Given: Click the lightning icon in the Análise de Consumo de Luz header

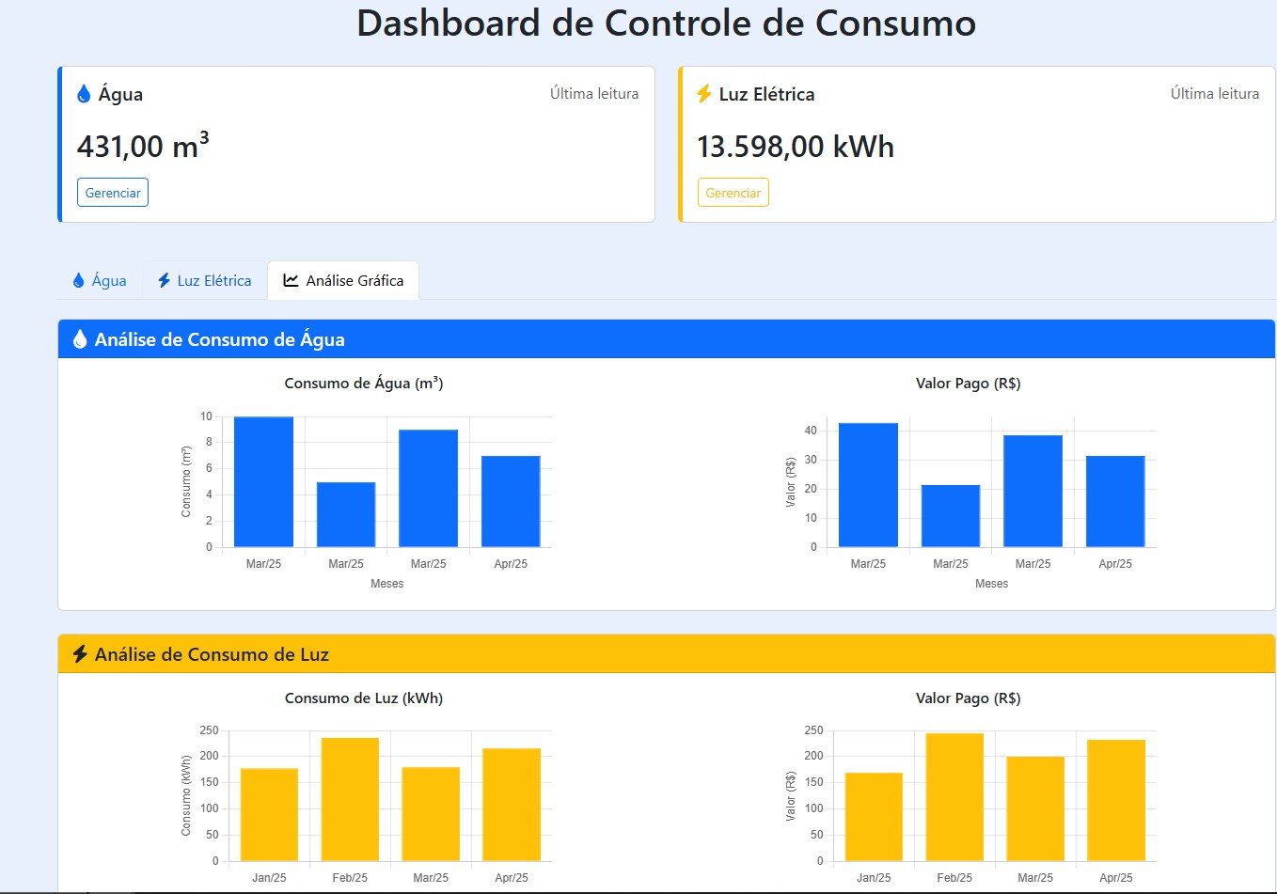Looking at the screenshot, I should [x=79, y=654].
